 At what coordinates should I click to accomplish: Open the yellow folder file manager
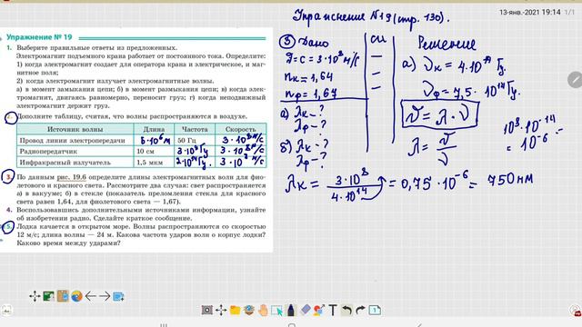235,310
